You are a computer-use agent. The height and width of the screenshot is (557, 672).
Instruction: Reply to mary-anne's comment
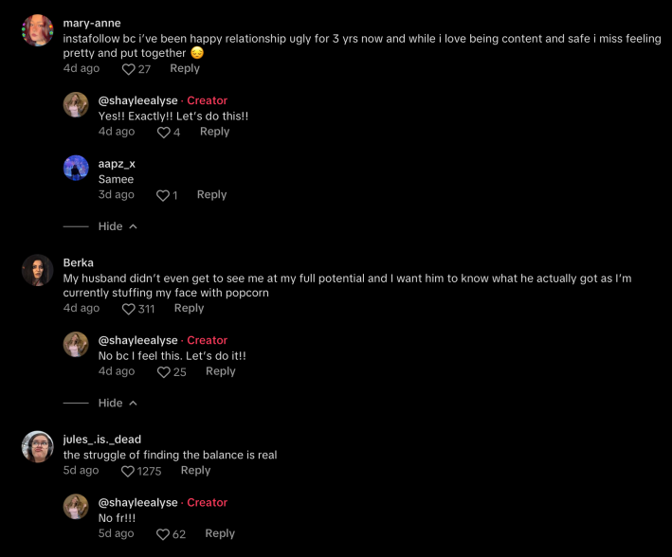(x=185, y=68)
